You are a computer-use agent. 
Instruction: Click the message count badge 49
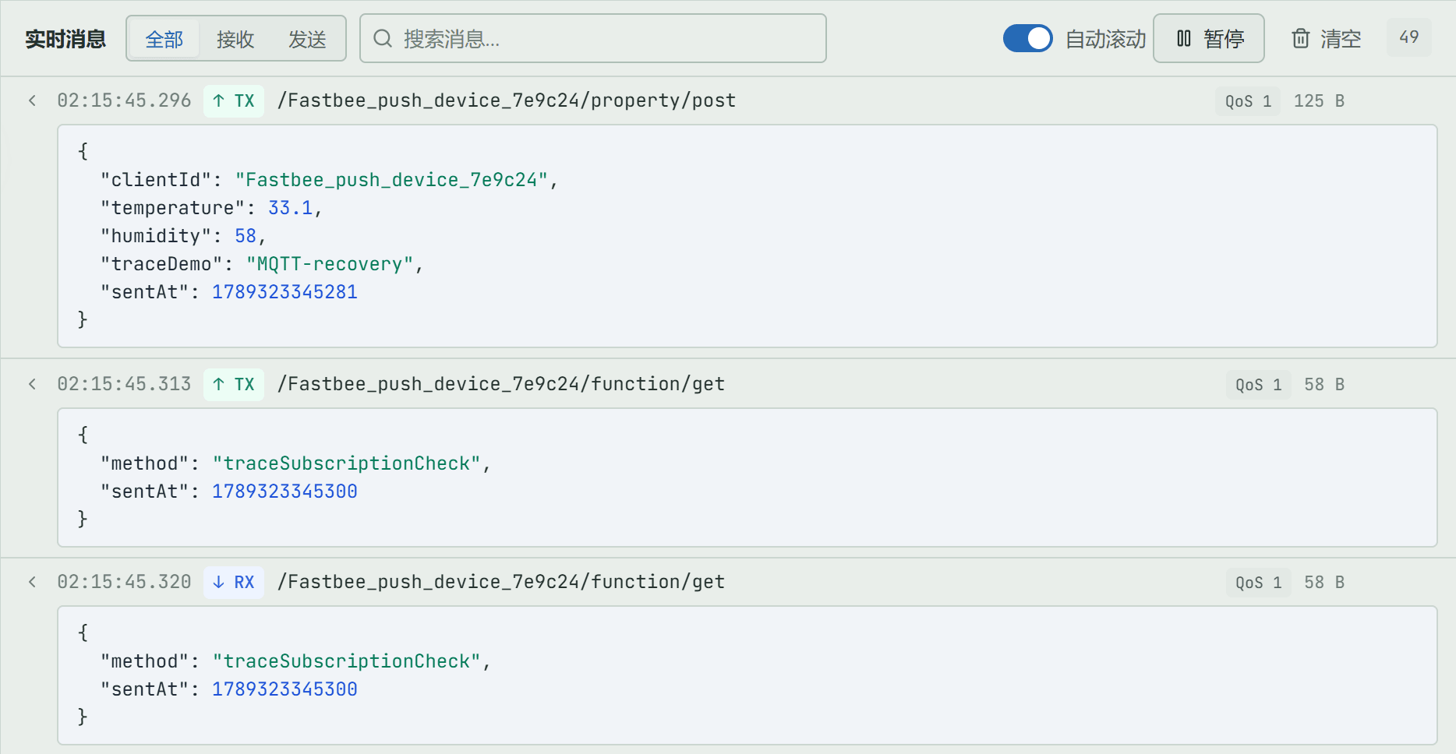tap(1409, 37)
